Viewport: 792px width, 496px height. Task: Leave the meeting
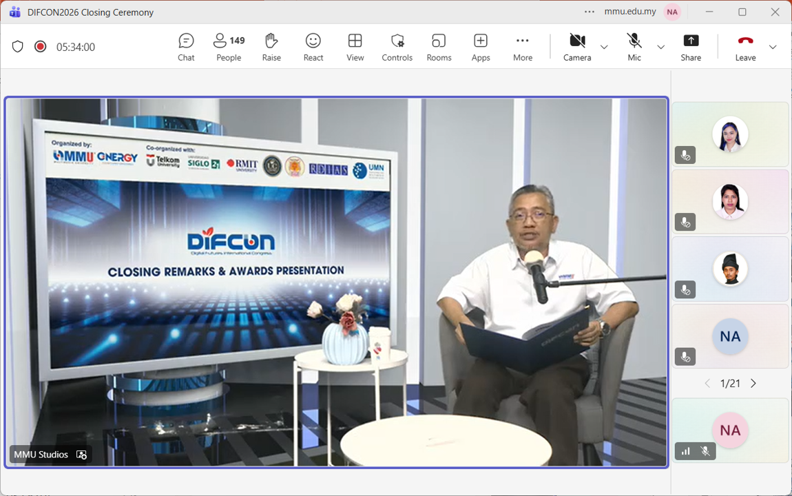click(x=745, y=47)
